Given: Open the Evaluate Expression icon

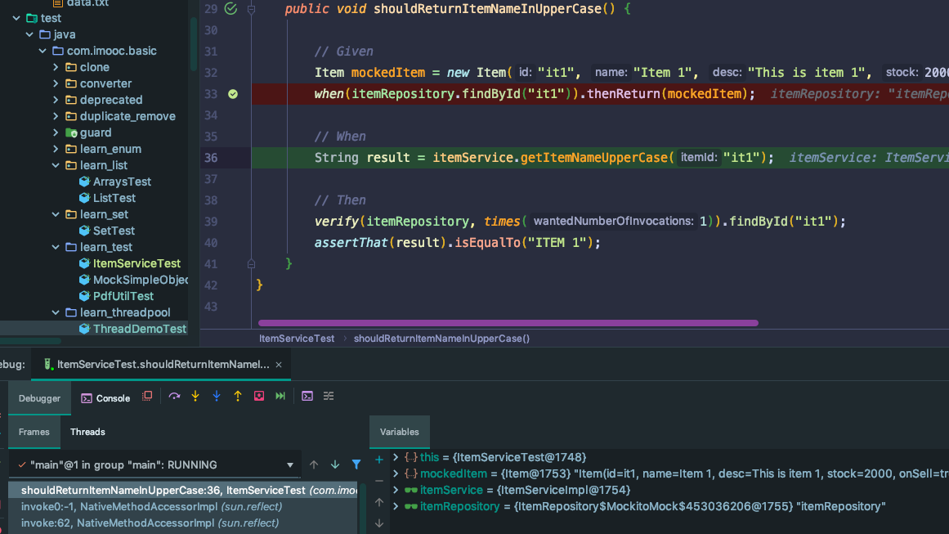Looking at the screenshot, I should click(x=307, y=397).
